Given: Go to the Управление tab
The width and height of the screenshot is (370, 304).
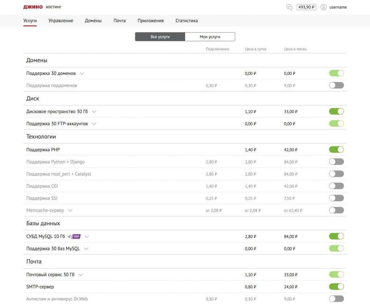Looking at the screenshot, I should [61, 21].
